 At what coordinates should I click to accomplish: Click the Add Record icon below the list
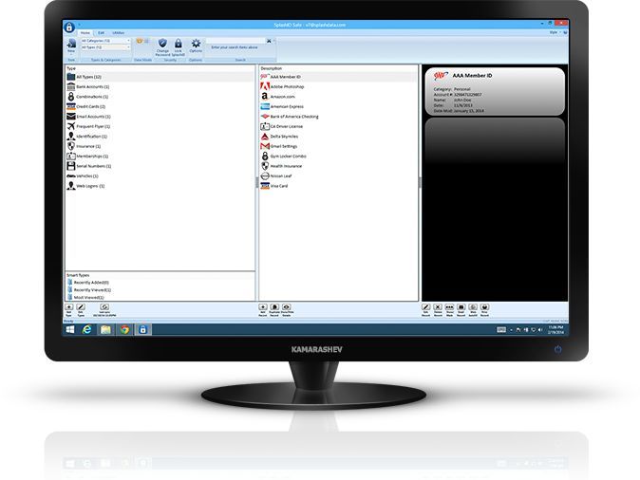pos(263,308)
